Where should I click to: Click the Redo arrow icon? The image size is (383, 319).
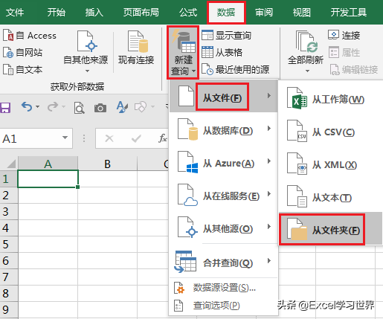pos(53,107)
